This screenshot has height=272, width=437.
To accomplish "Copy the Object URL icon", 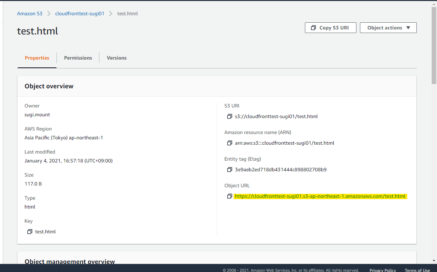I will tap(230, 196).
